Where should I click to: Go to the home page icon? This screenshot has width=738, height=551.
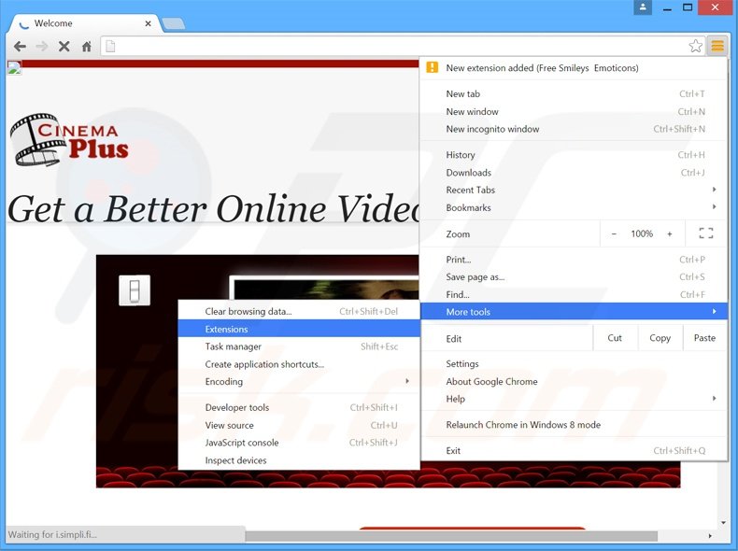87,46
